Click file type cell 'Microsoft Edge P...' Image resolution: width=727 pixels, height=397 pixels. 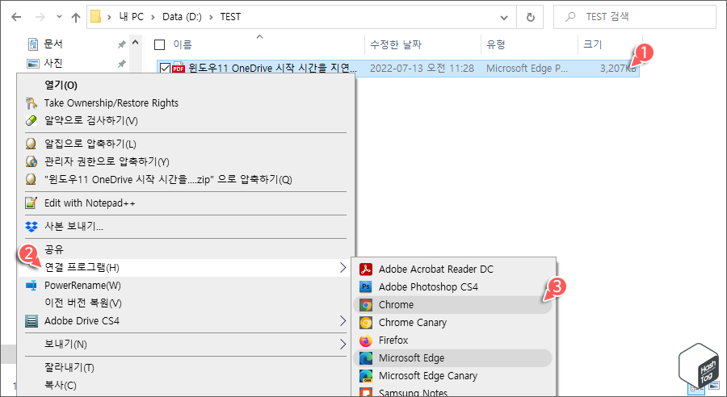527,69
